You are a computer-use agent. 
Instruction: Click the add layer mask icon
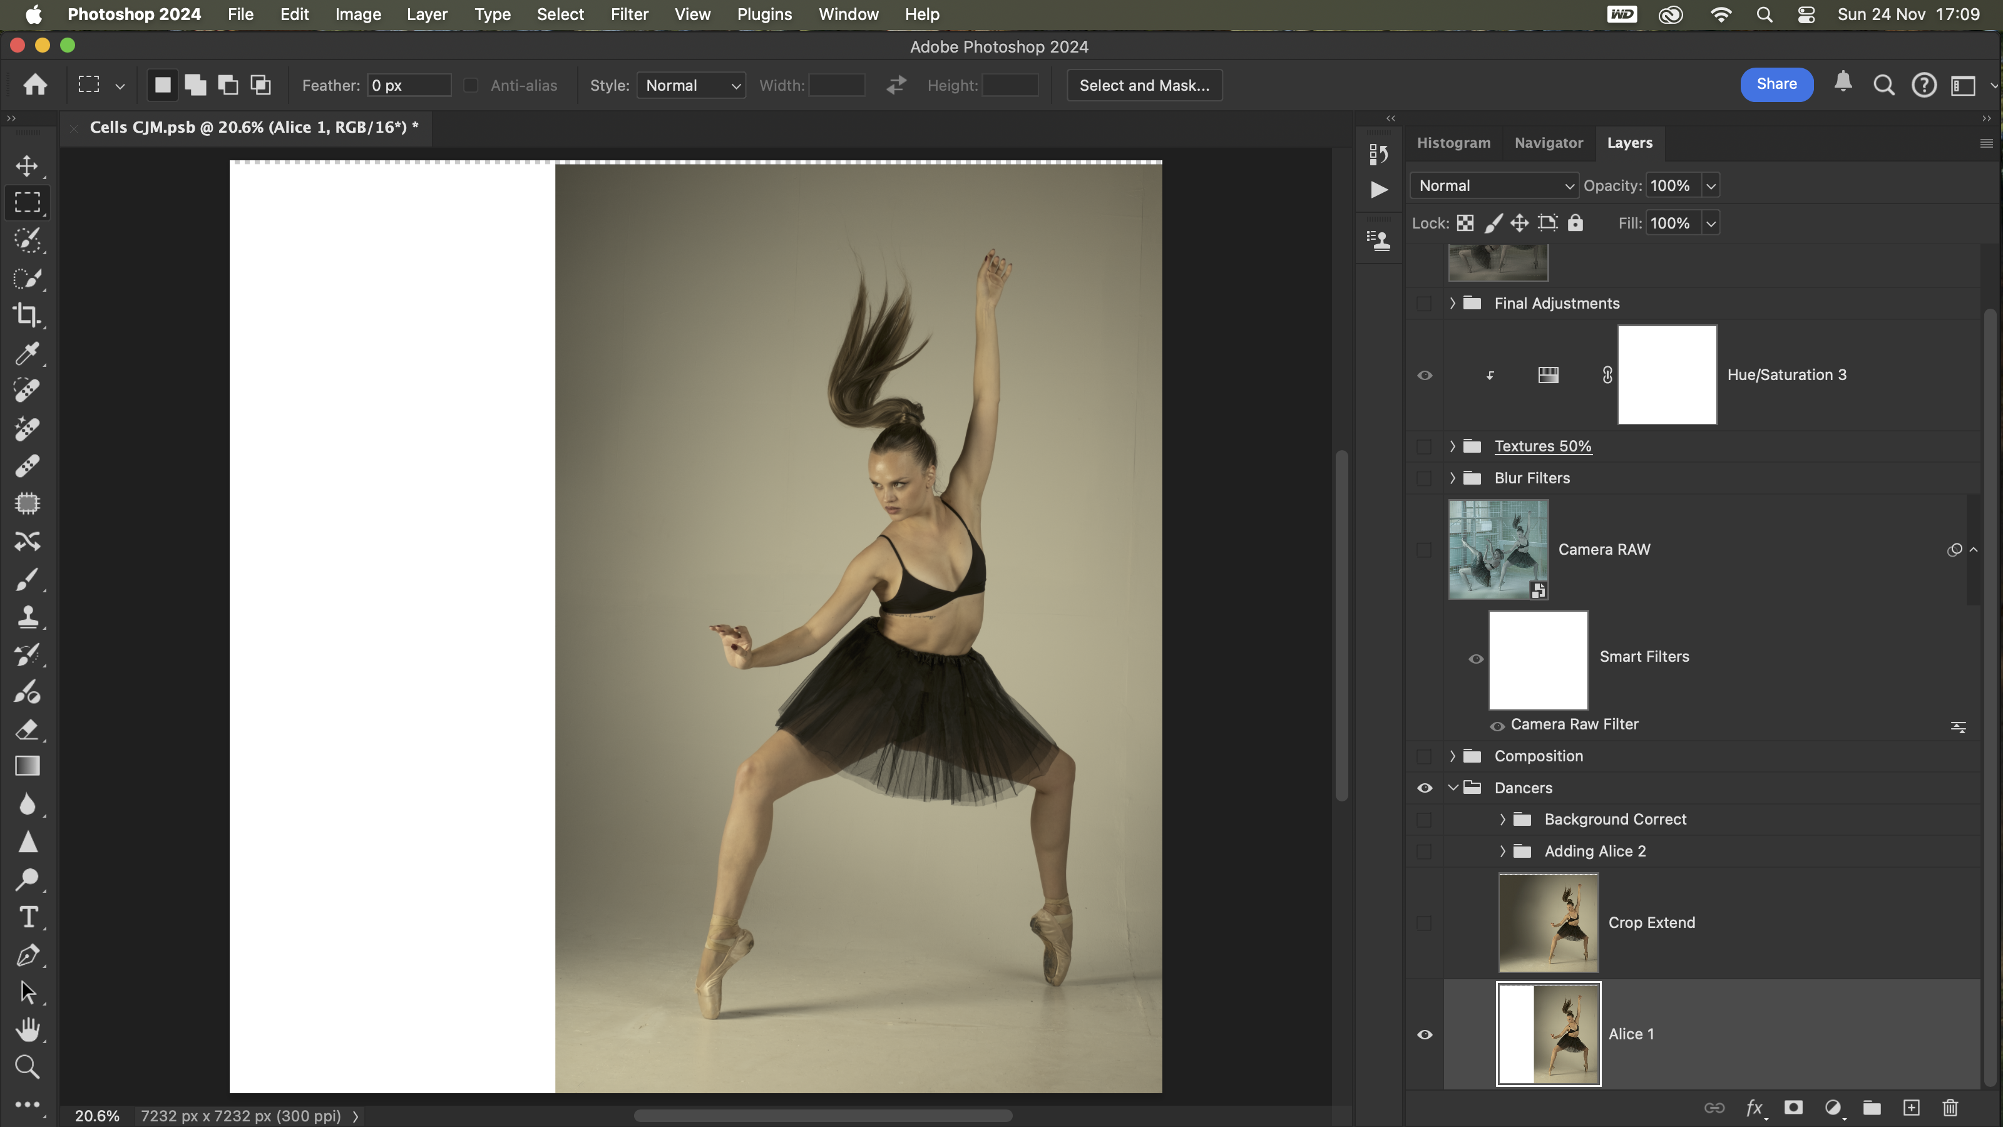(1793, 1108)
